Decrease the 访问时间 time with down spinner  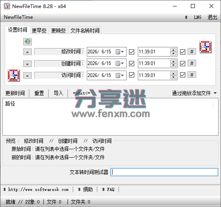click(x=173, y=77)
